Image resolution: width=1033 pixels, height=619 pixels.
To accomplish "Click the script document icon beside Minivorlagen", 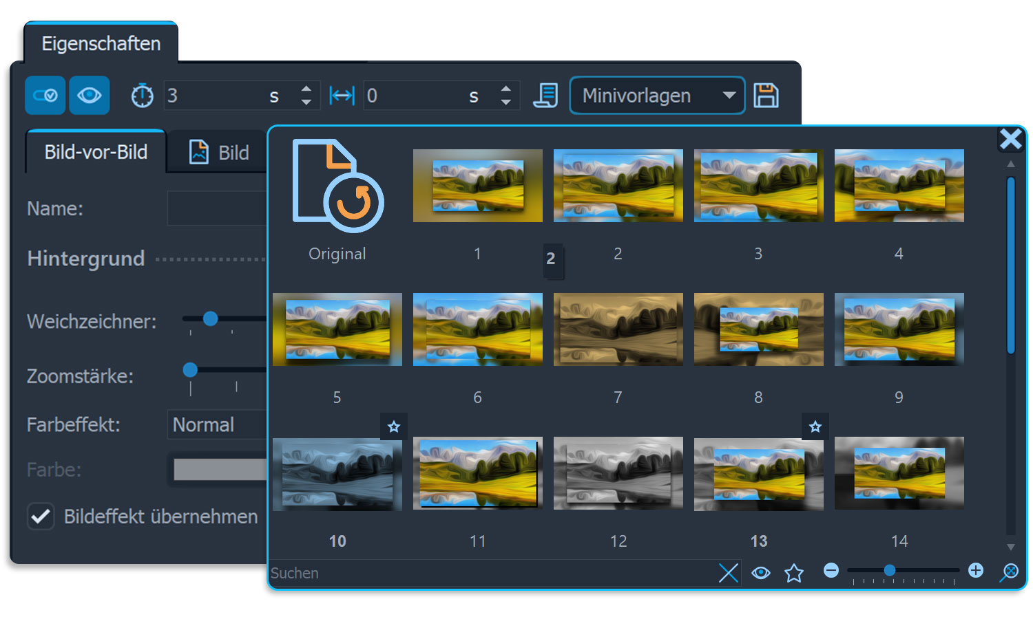I will pos(545,96).
